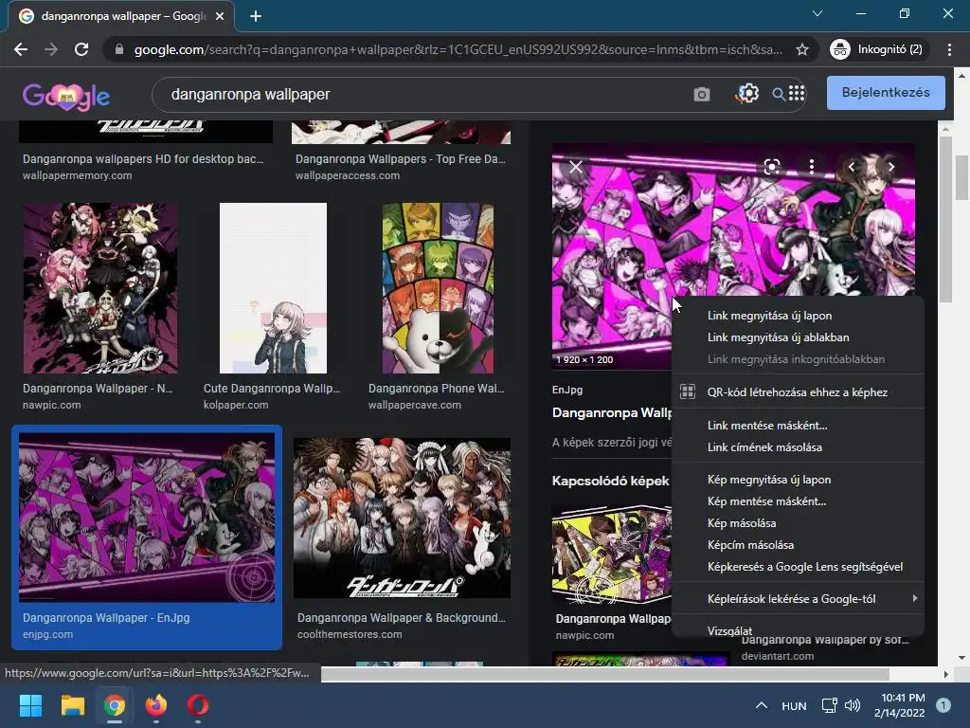Bookmark this page with the star icon

point(801,49)
